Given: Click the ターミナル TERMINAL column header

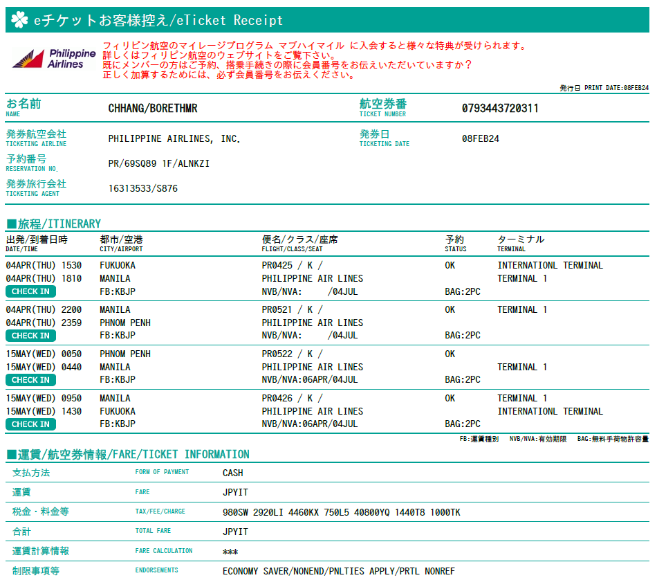Looking at the screenshot, I should (520, 243).
